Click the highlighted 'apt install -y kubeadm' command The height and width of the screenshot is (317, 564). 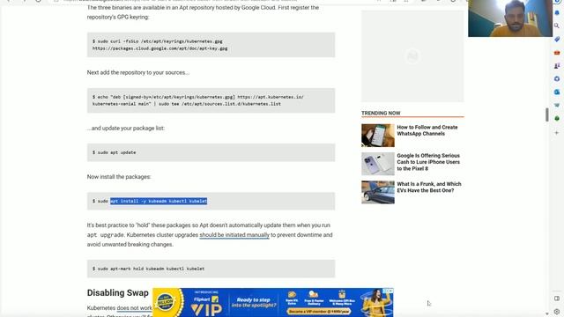[159, 202]
